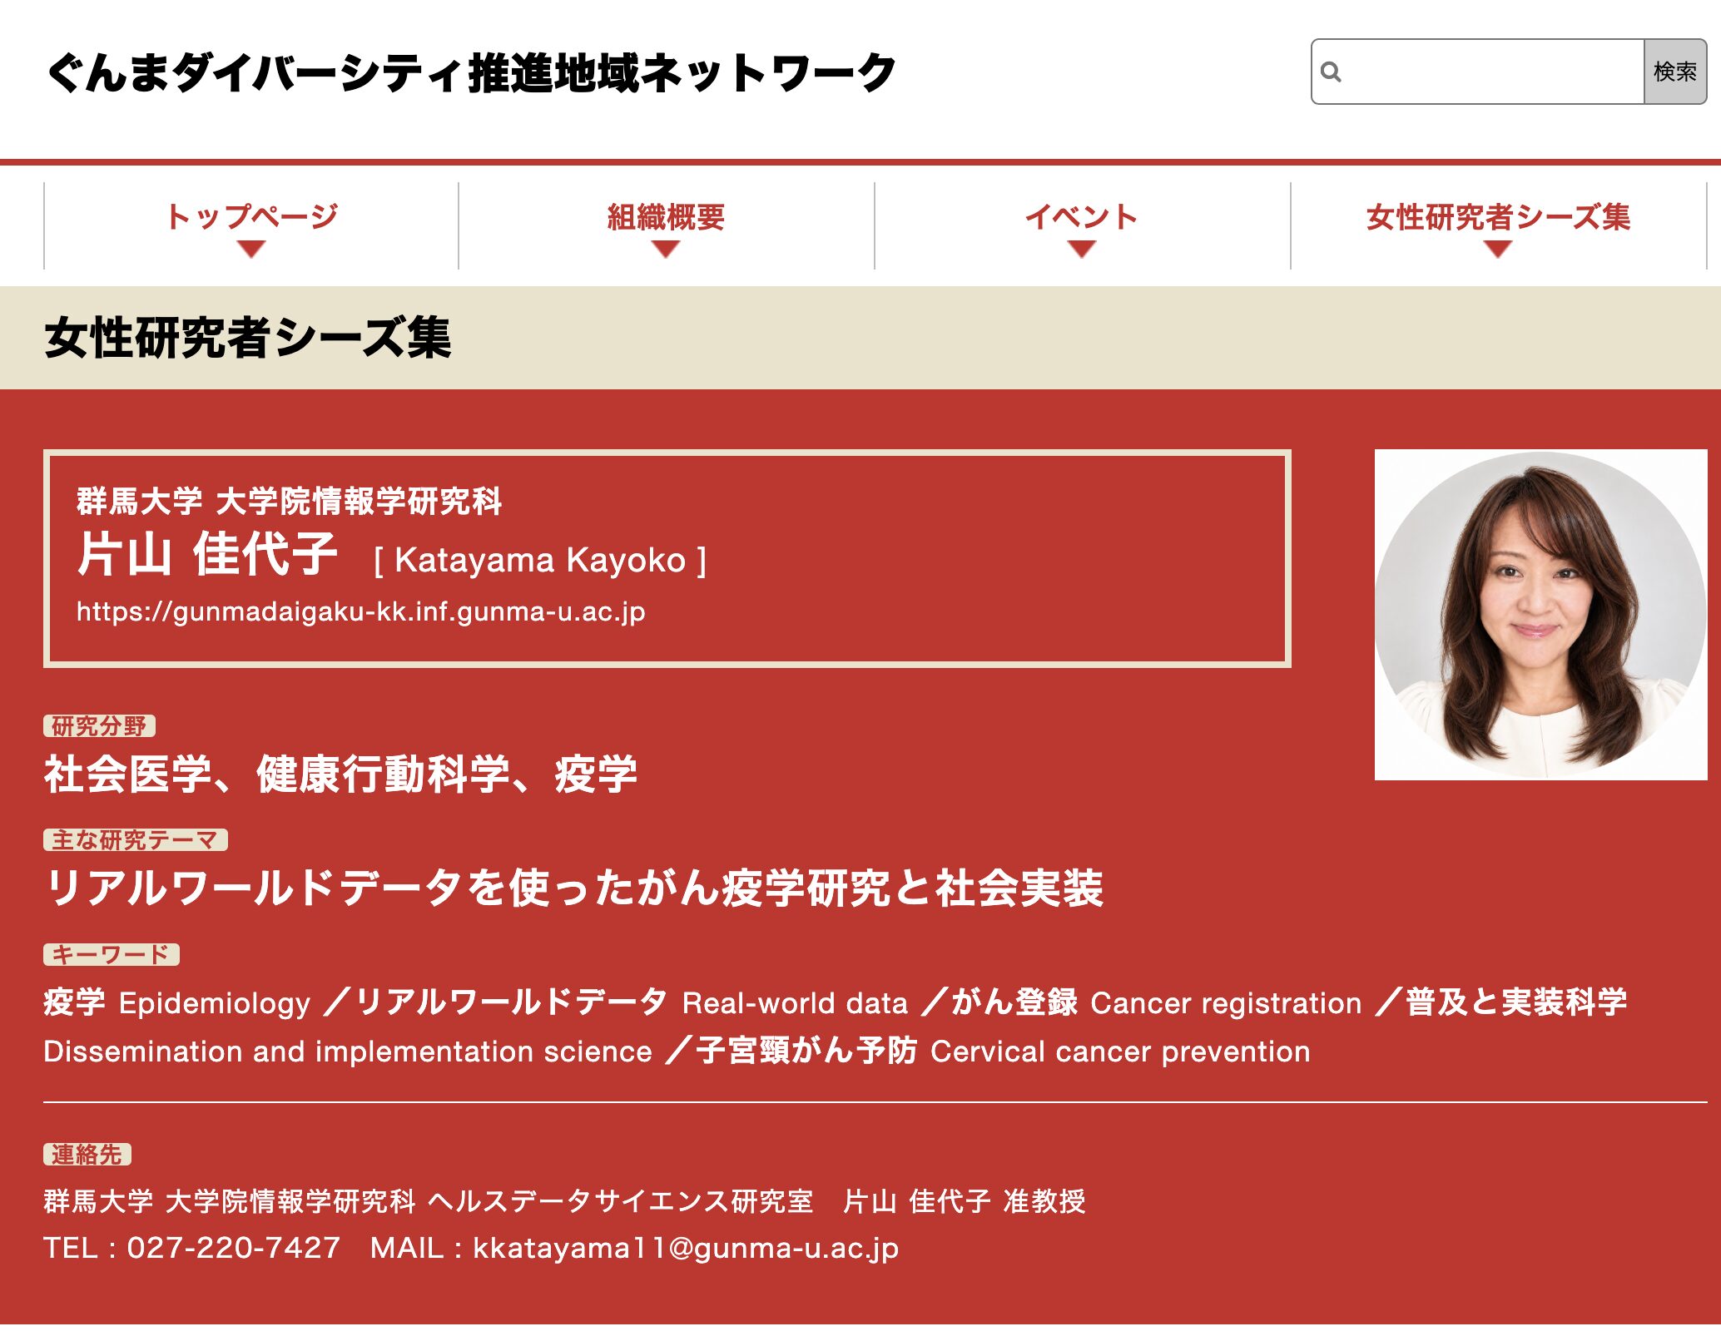The width and height of the screenshot is (1721, 1341).
Task: Click the name 片山 佳代子
Action: (207, 554)
